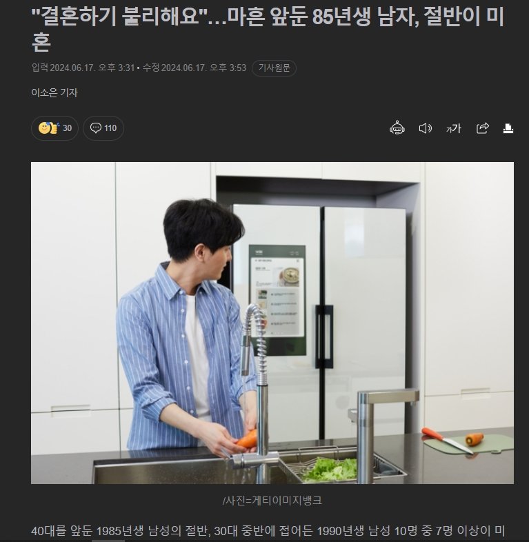Click the 입력 2024.06.17. 오후 3:31 timestamp
This screenshot has width=529, height=542.
pyautogui.click(x=83, y=68)
